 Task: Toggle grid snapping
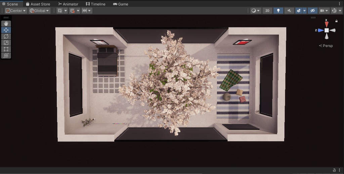coord(72,10)
